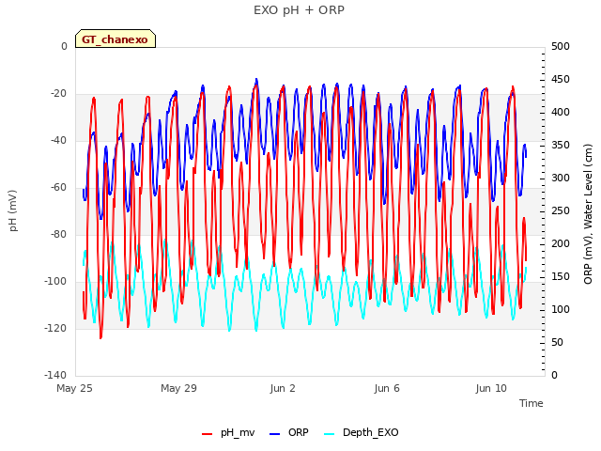Image resolution: width=601 pixels, height=451 pixels.
Task: Select the chart title EXO pH + ORP
Action: tap(299, 10)
